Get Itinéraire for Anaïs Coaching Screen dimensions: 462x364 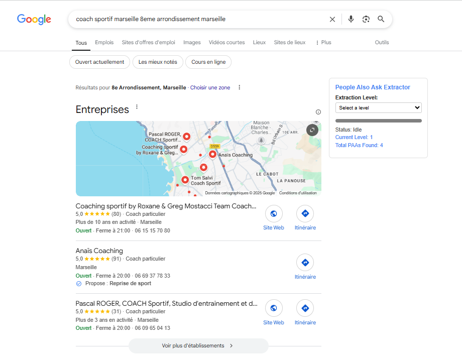coord(305,263)
